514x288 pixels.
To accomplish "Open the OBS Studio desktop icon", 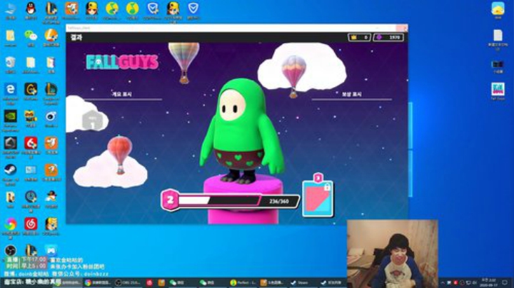I will pos(10,251).
